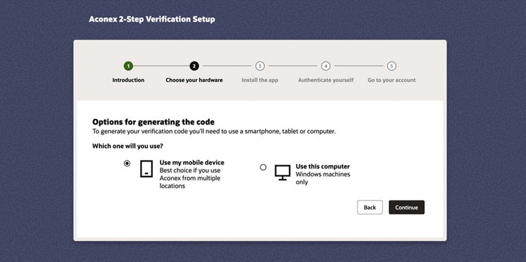Click the 'Go to your account' step label
Screen dimensions: 526x262
[x=391, y=80]
